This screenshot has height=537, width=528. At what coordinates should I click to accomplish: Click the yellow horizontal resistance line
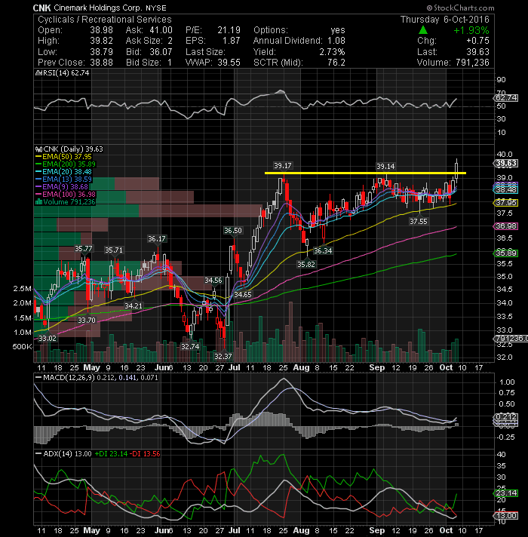tap(365, 173)
